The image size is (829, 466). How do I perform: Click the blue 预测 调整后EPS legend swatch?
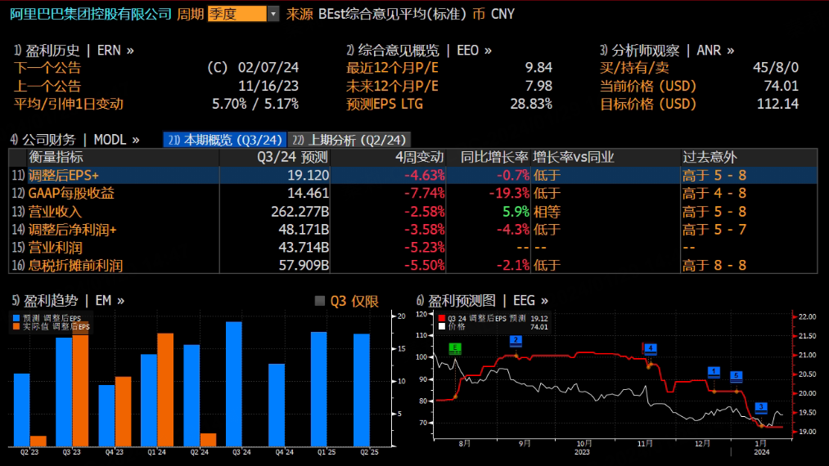point(16,318)
